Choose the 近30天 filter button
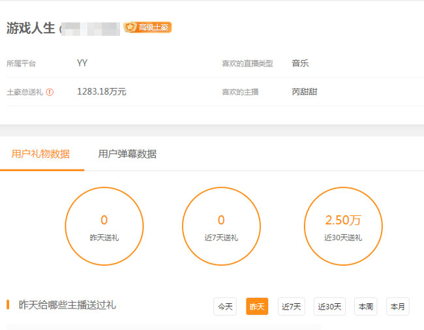The image size is (424, 330). click(329, 307)
